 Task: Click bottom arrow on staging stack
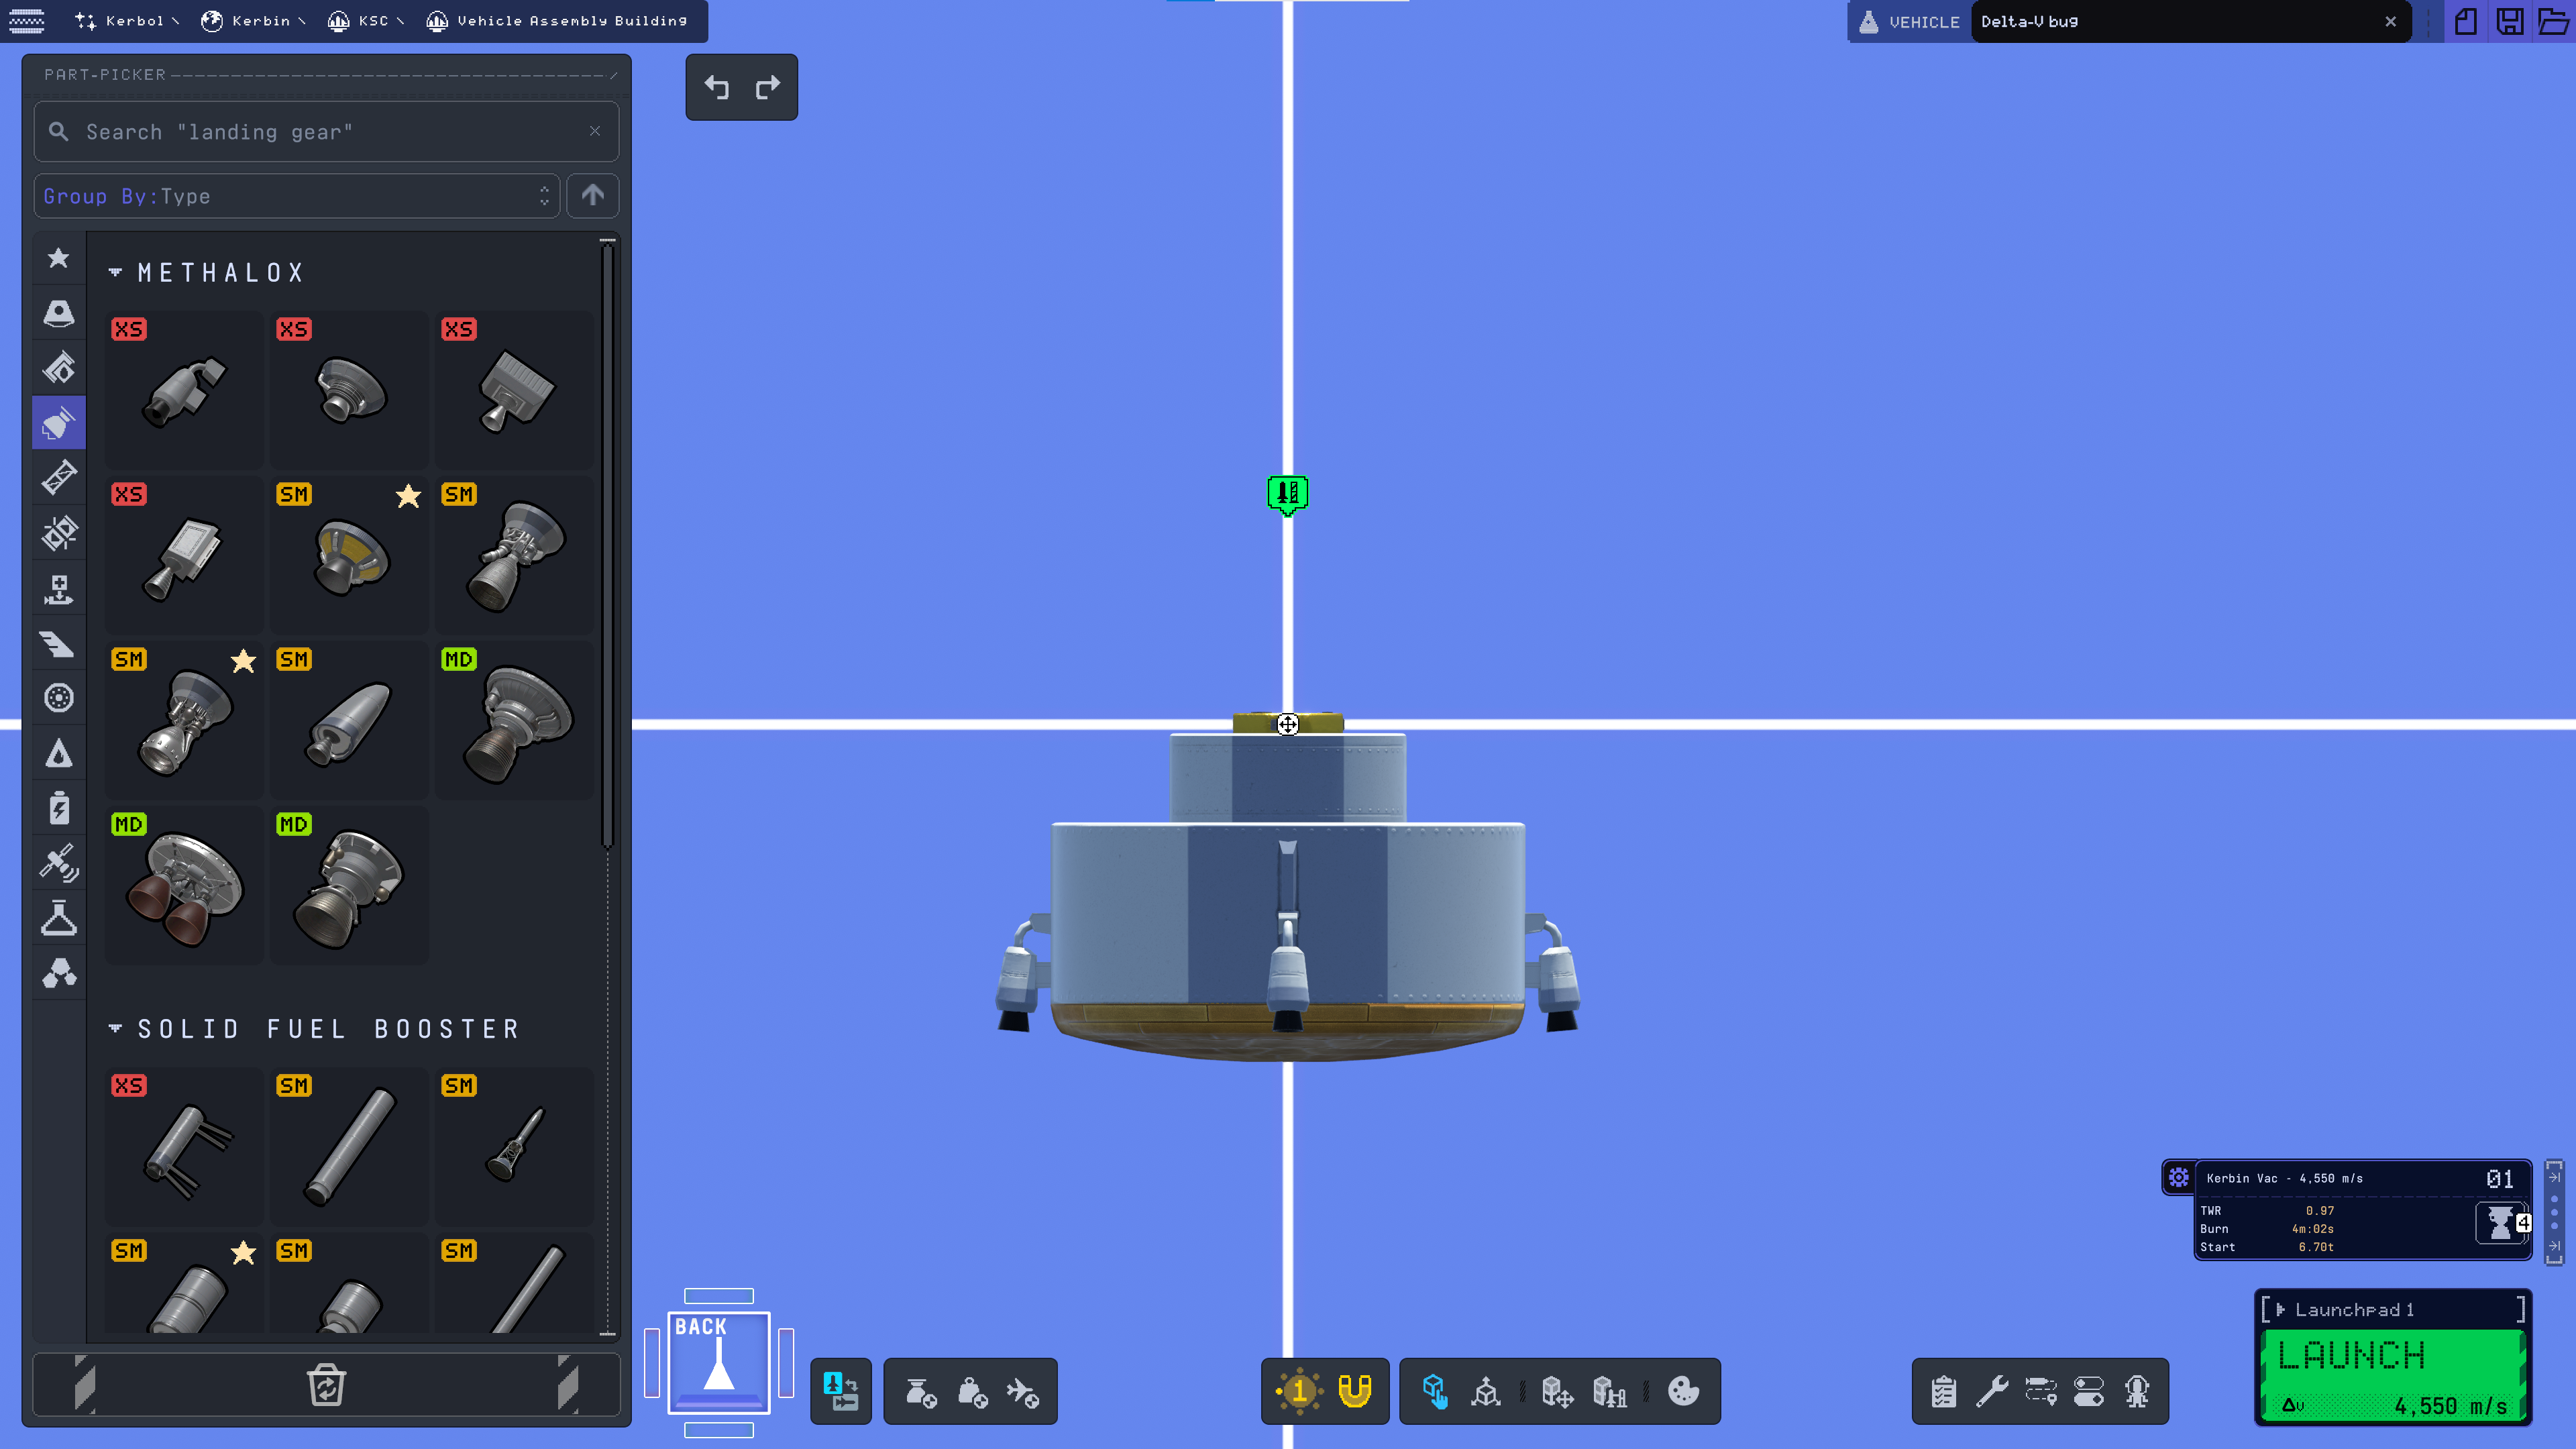pyautogui.click(x=2554, y=1246)
